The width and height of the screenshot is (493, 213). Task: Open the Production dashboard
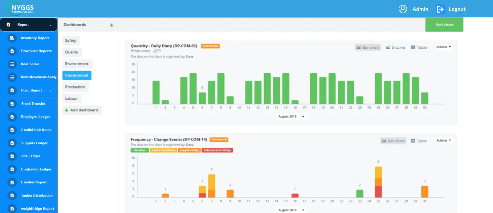point(75,87)
